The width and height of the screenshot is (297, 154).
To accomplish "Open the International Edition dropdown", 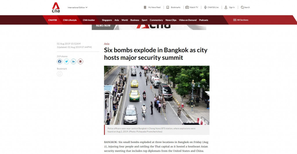I will pos(77,7).
